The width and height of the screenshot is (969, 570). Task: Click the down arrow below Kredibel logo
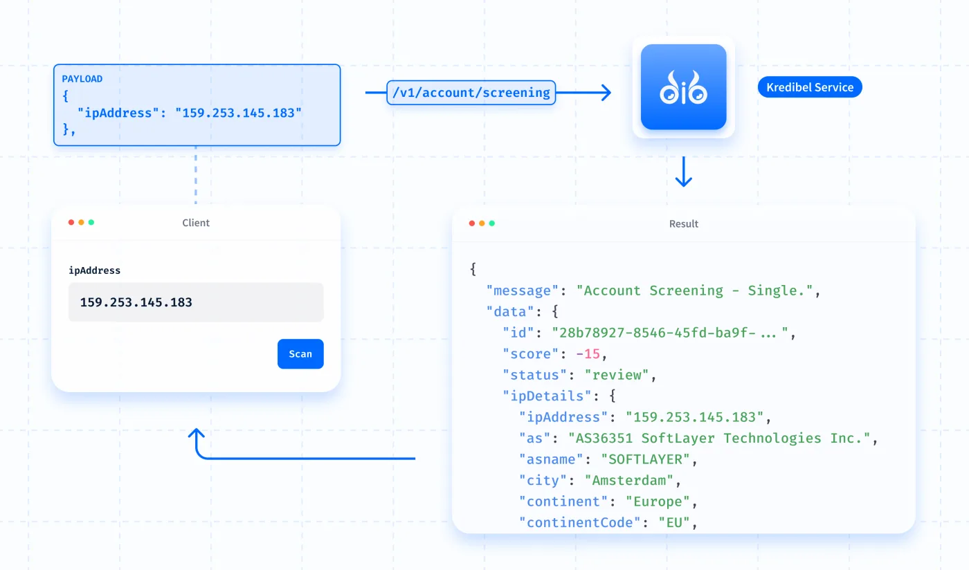tap(684, 172)
